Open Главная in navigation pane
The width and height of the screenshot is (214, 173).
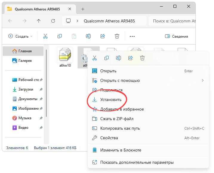click(23, 51)
